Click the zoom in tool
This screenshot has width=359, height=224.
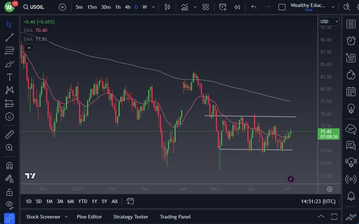[x=10, y=147]
